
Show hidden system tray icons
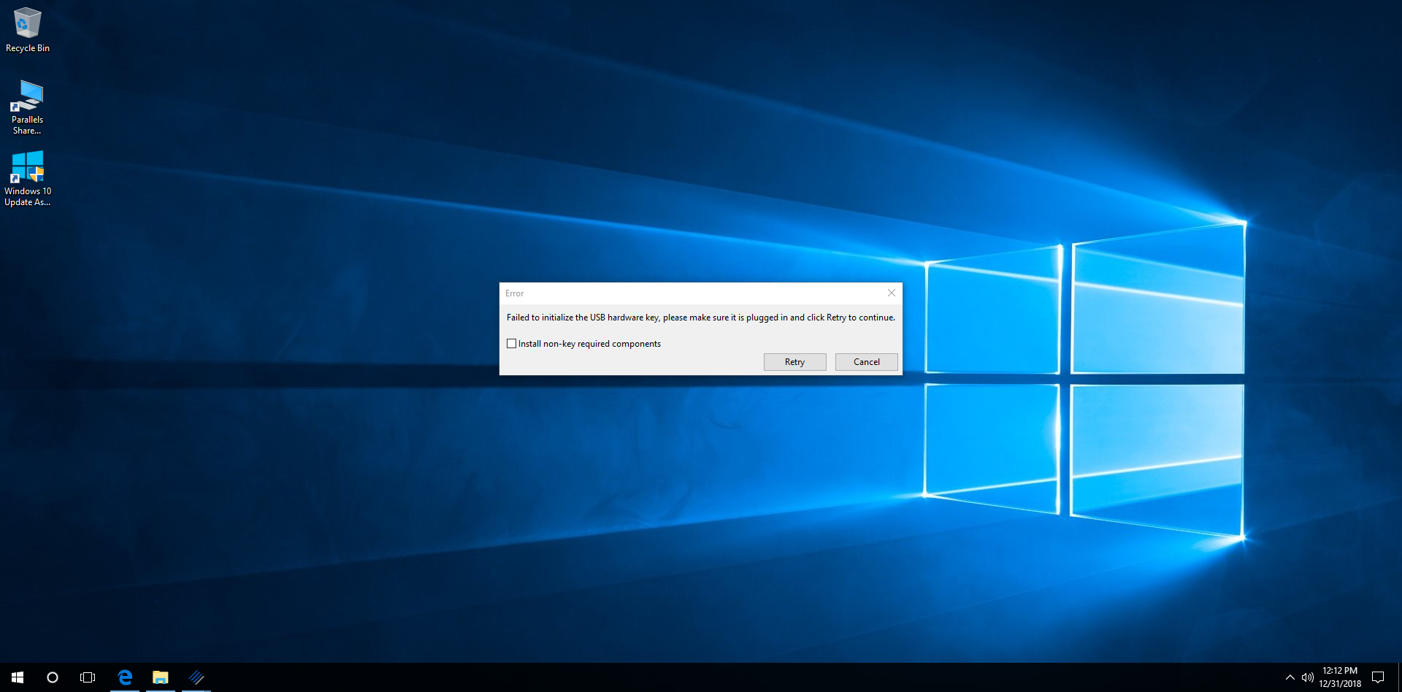point(1290,677)
